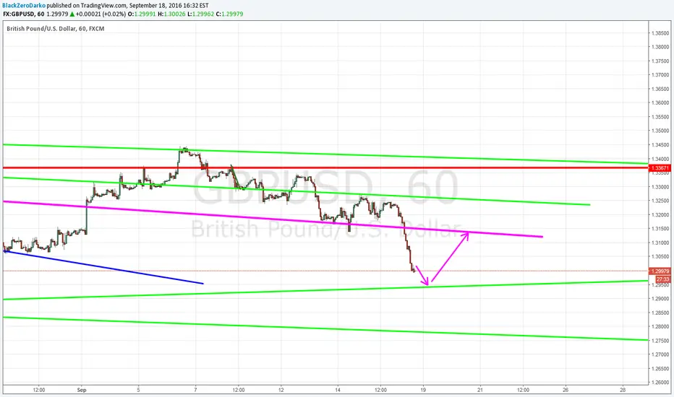Click the Sep label on time axis

[x=82, y=390]
